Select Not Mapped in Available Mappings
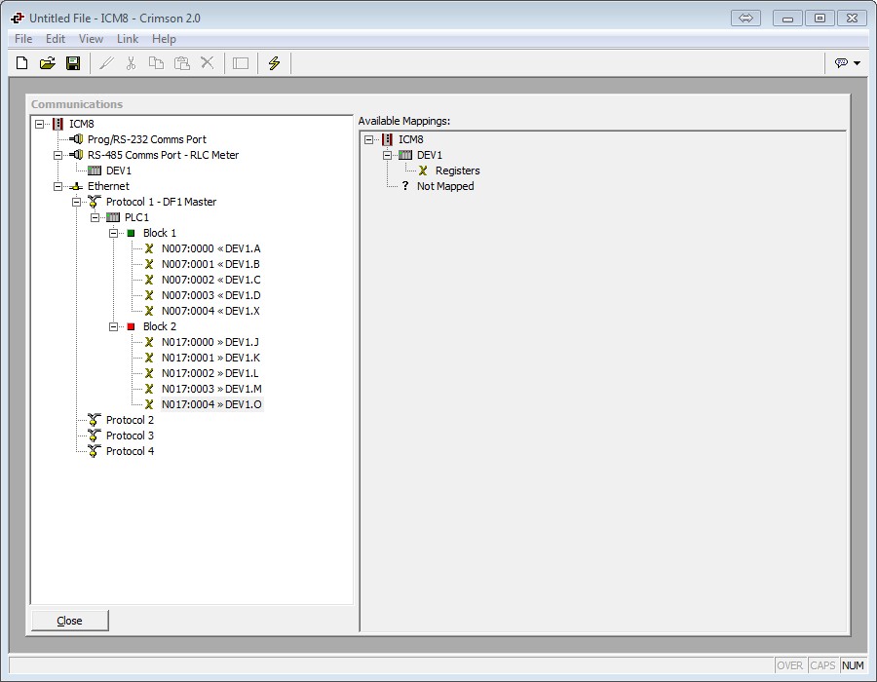Screen dimensions: 877x682 pyautogui.click(x=445, y=186)
